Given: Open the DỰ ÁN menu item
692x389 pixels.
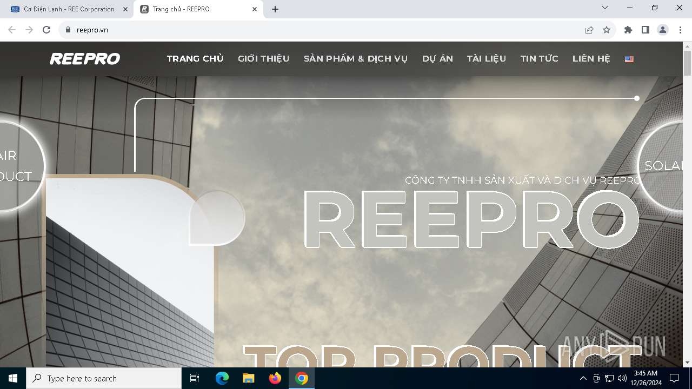Looking at the screenshot, I should point(437,58).
